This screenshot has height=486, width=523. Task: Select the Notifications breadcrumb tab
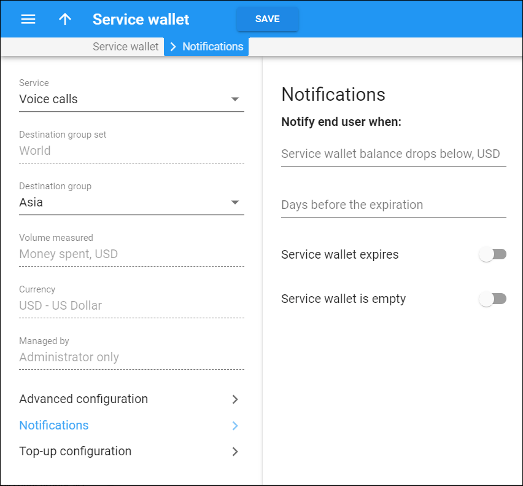coord(212,46)
